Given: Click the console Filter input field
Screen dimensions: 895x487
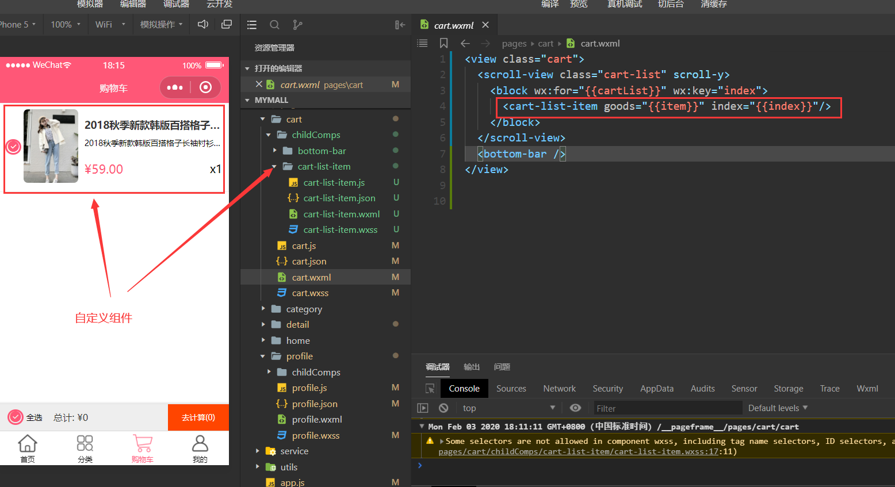Looking at the screenshot, I should point(668,408).
